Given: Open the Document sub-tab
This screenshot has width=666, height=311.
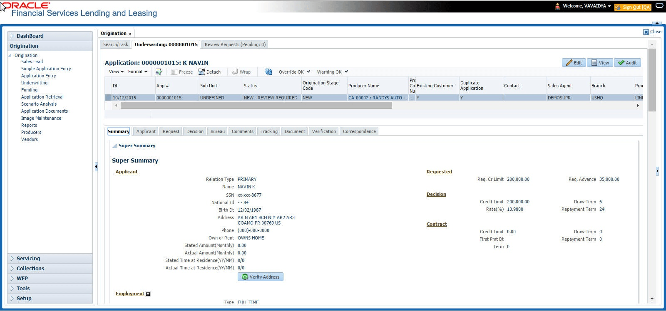Looking at the screenshot, I should point(295,131).
